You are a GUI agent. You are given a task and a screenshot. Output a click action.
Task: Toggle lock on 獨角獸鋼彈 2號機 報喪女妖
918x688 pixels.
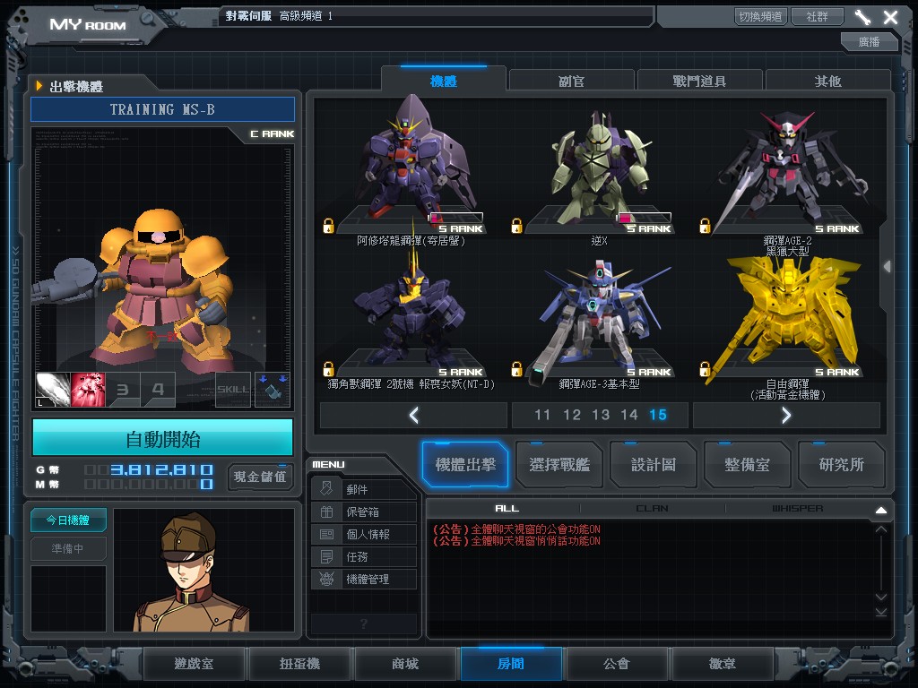328,369
